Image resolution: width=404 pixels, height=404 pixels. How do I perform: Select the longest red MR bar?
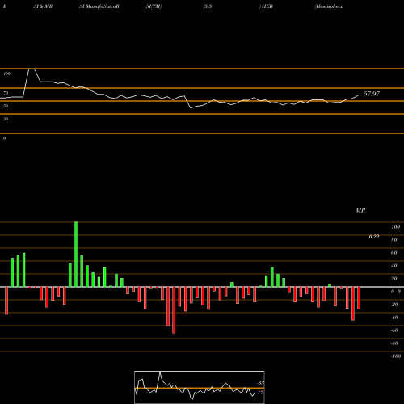[174, 310]
